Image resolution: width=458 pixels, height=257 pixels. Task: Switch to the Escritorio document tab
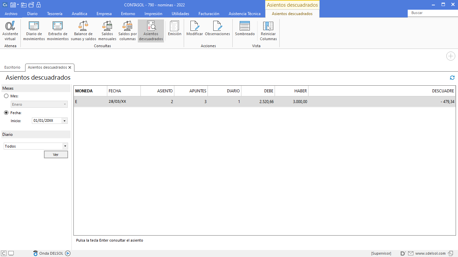pos(12,67)
